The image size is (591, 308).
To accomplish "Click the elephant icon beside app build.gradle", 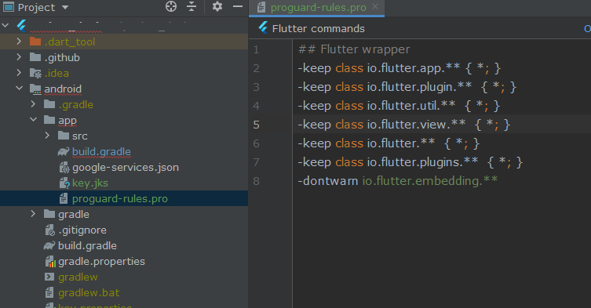I will tap(64, 151).
